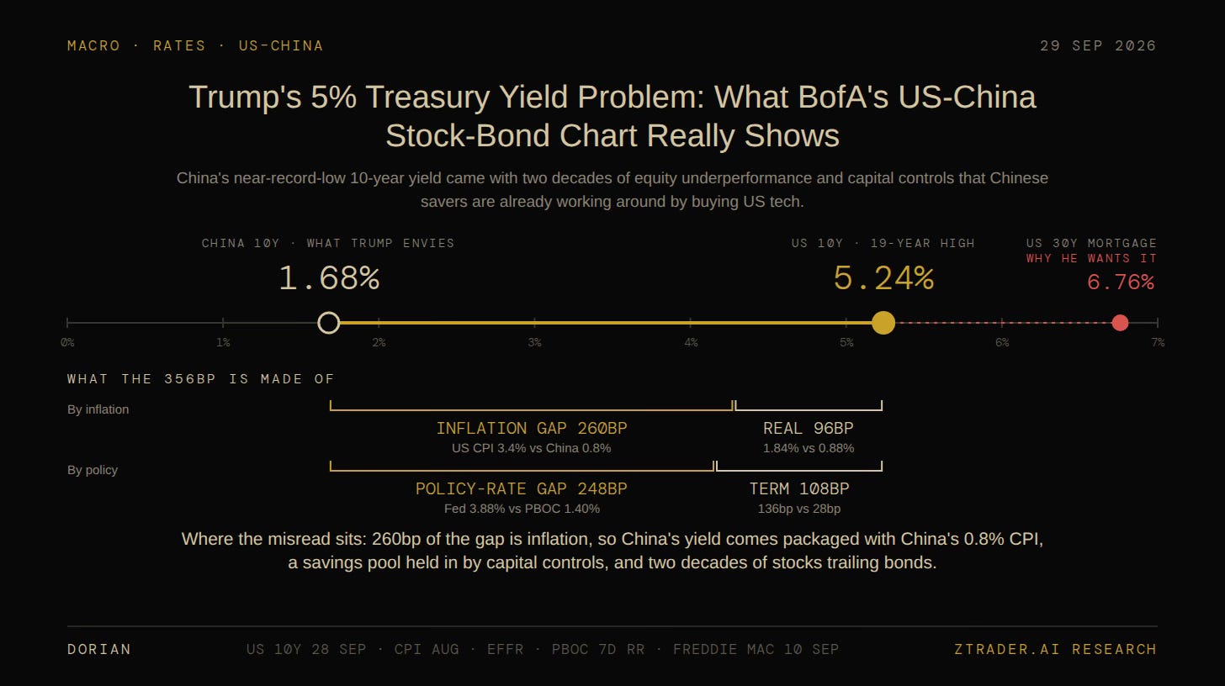Click the hollow China 10Y marker circle
Image resolution: width=1225 pixels, height=686 pixels.
[329, 323]
